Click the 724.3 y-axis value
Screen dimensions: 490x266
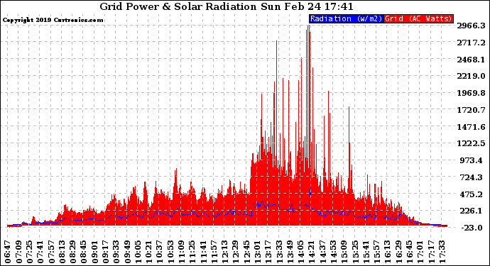[472, 177]
